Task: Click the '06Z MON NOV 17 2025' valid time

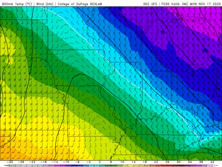Action: pyautogui.click(x=201, y=4)
